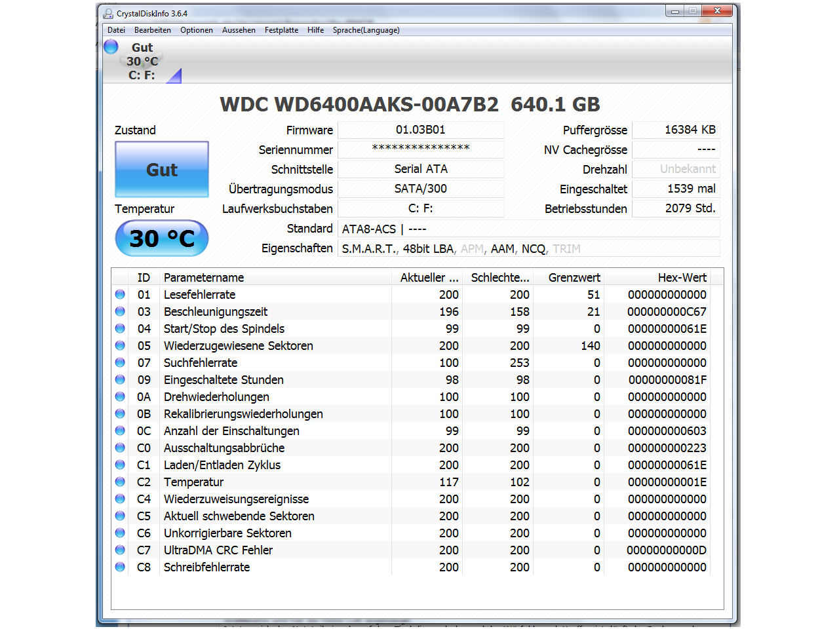Screen dimensions: 839x629
Task: Click the Übertragungsmodus field SATA/300
Action: tap(421, 189)
